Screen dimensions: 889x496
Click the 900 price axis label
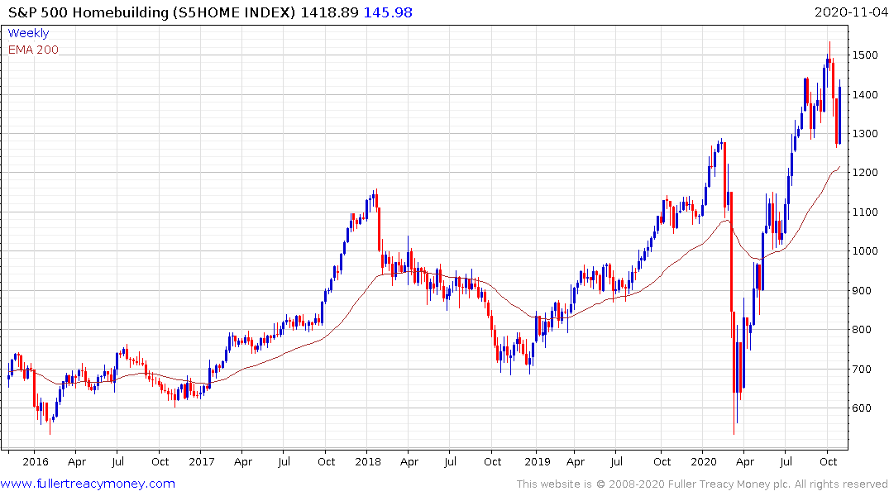(862, 291)
